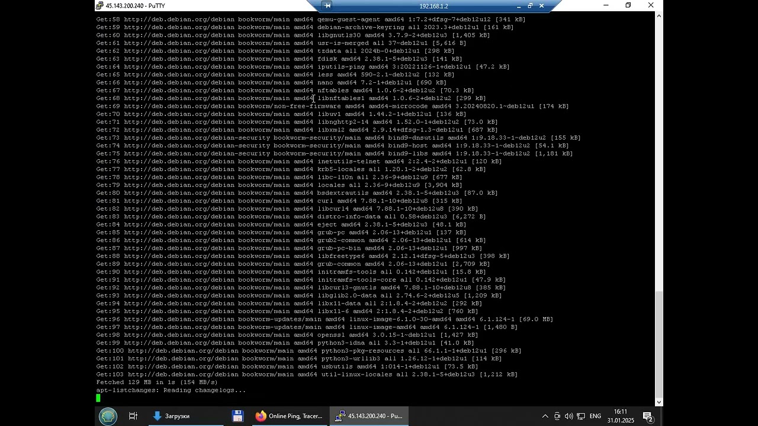758x426 pixels.
Task: Click the Get:98 openssl package line
Action: click(287, 335)
